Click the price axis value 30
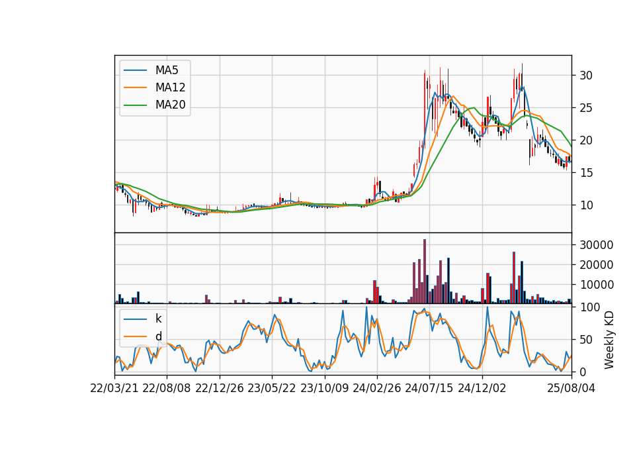 coord(586,76)
